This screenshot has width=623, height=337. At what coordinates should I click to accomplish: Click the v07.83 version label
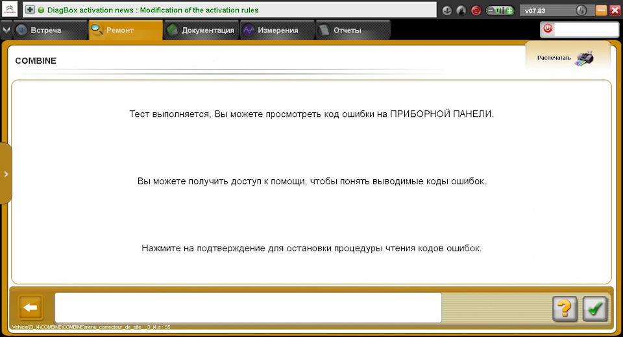point(535,11)
